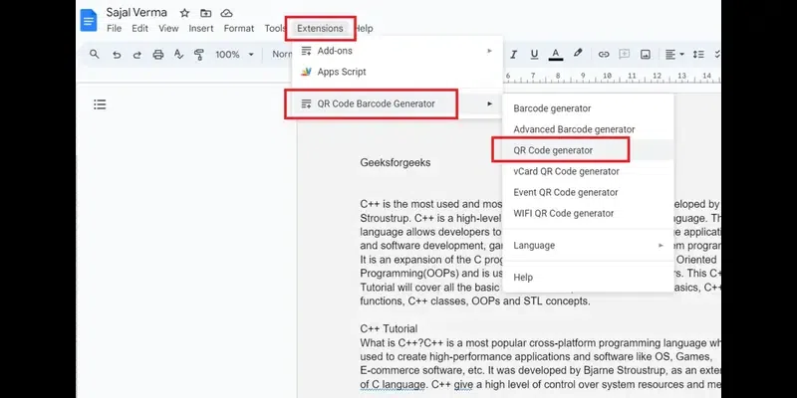Open the Help menu in menu bar
Viewport: 797px width, 398px height.
tap(364, 29)
